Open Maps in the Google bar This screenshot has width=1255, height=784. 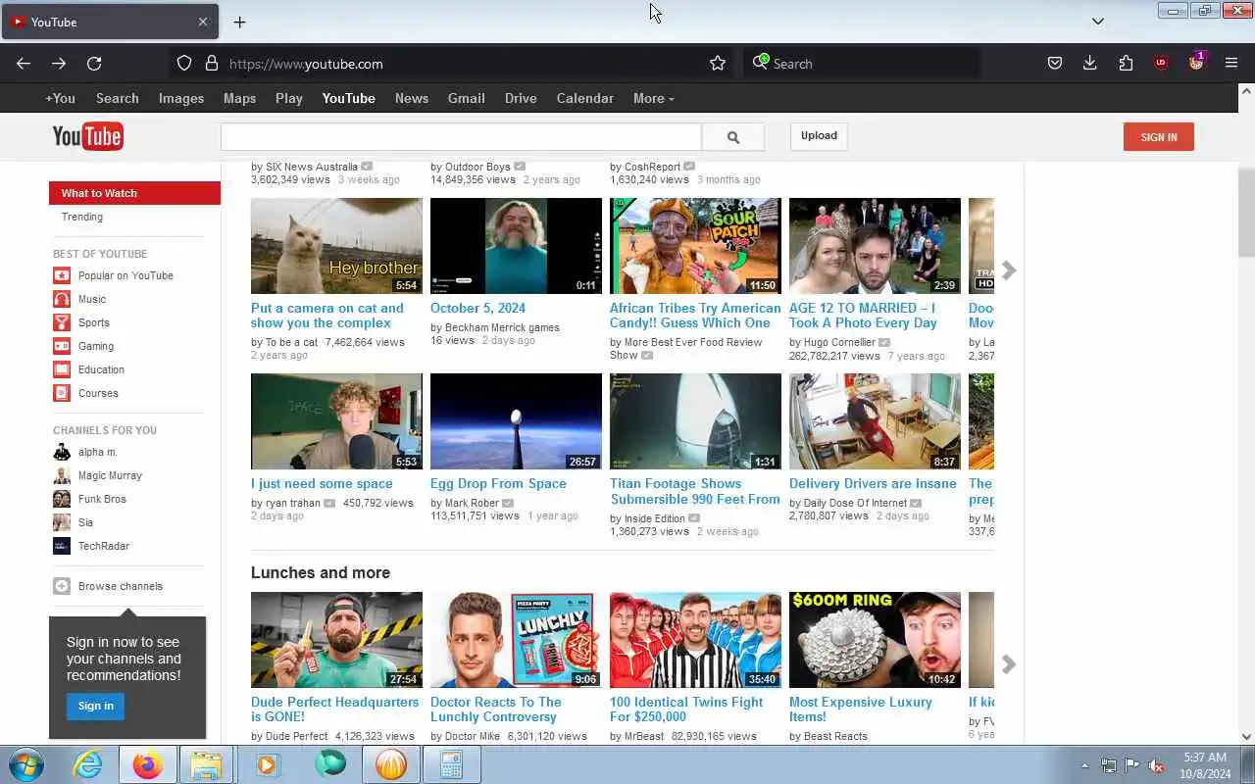coord(239,98)
